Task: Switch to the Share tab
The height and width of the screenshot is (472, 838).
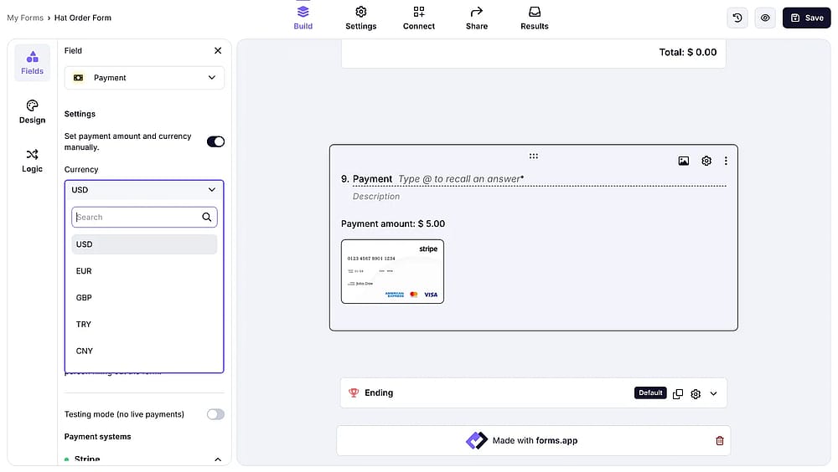Action: [x=476, y=18]
